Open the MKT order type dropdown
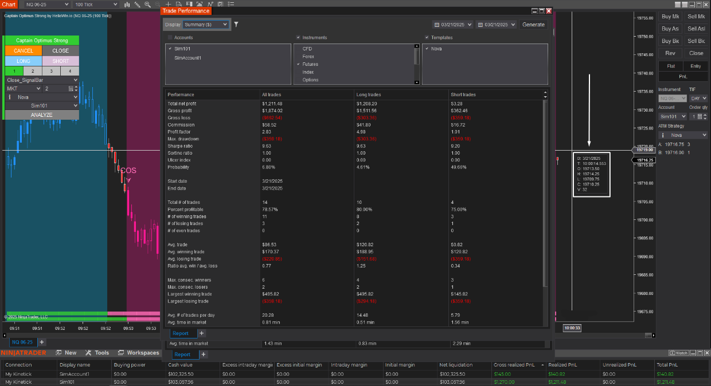This screenshot has height=386, width=711. (24, 89)
